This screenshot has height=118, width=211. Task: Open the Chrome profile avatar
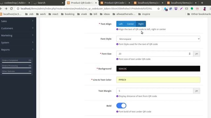[204, 9]
